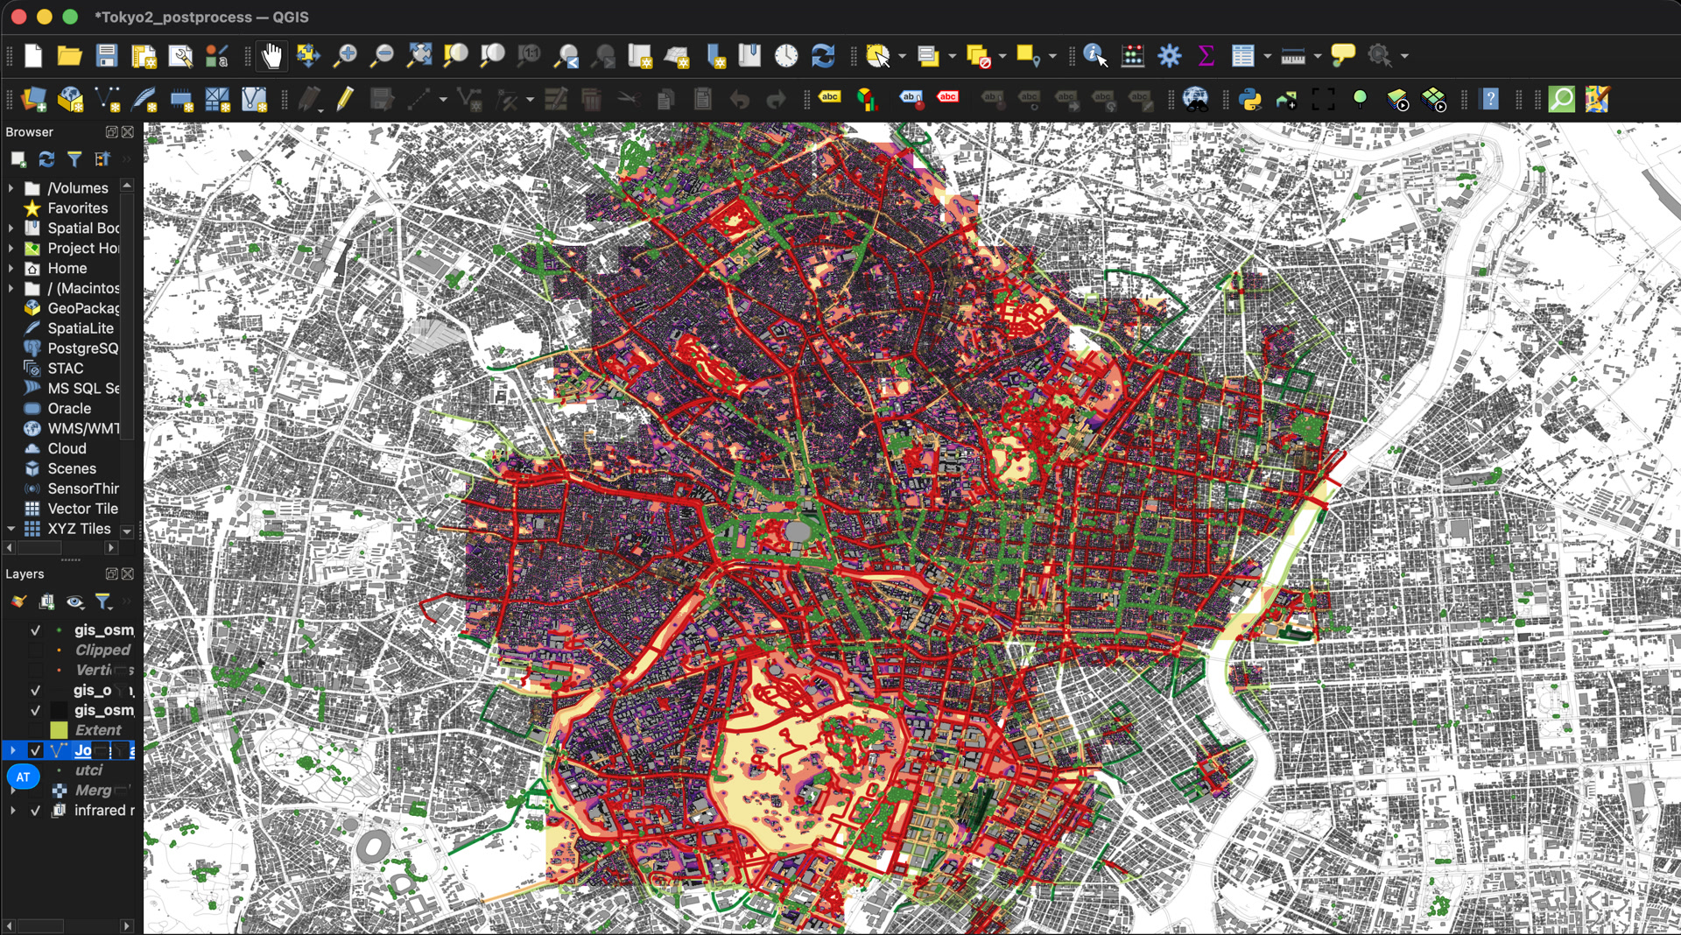Enable the Verti layer checkbox

(x=35, y=671)
